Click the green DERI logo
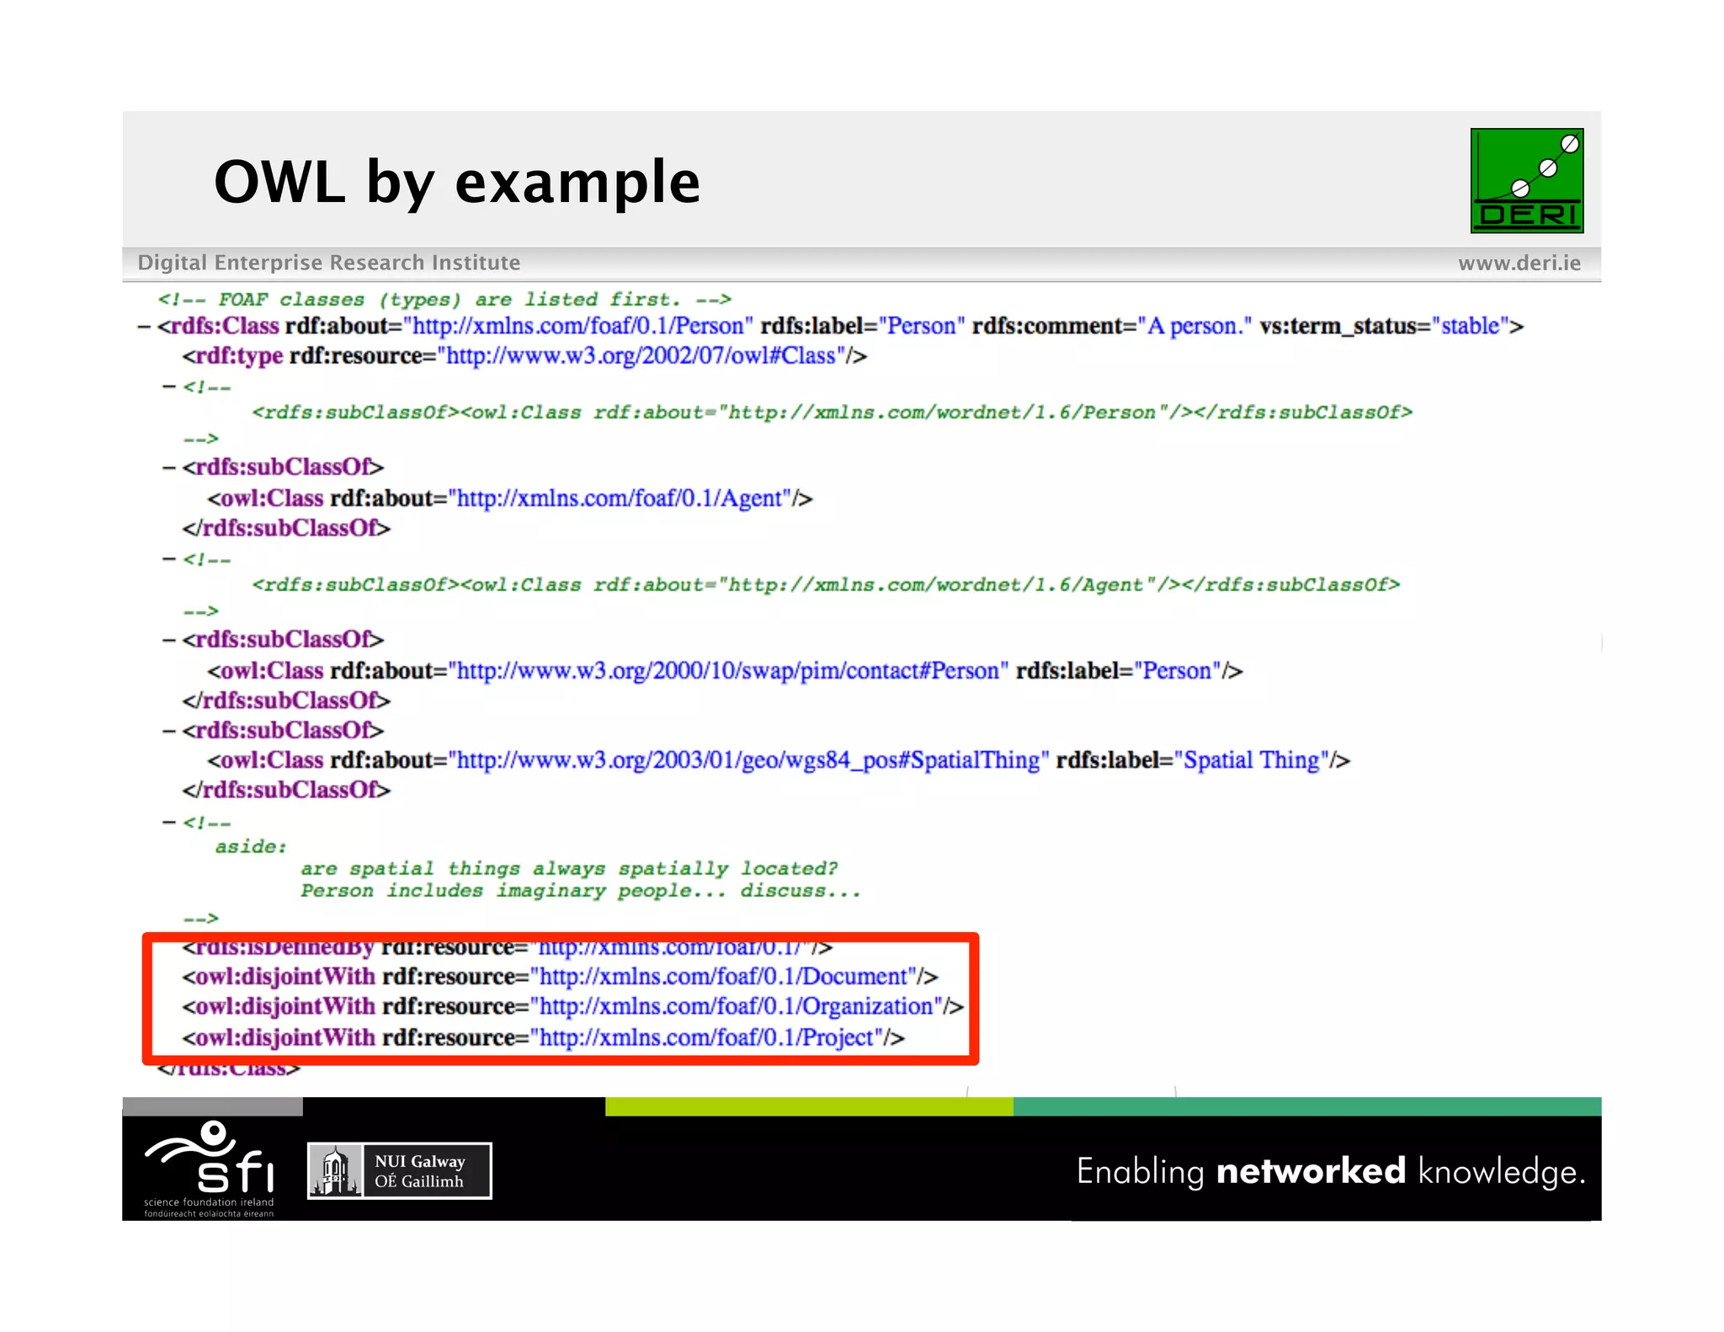This screenshot has height=1332, width=1724. [x=1526, y=180]
